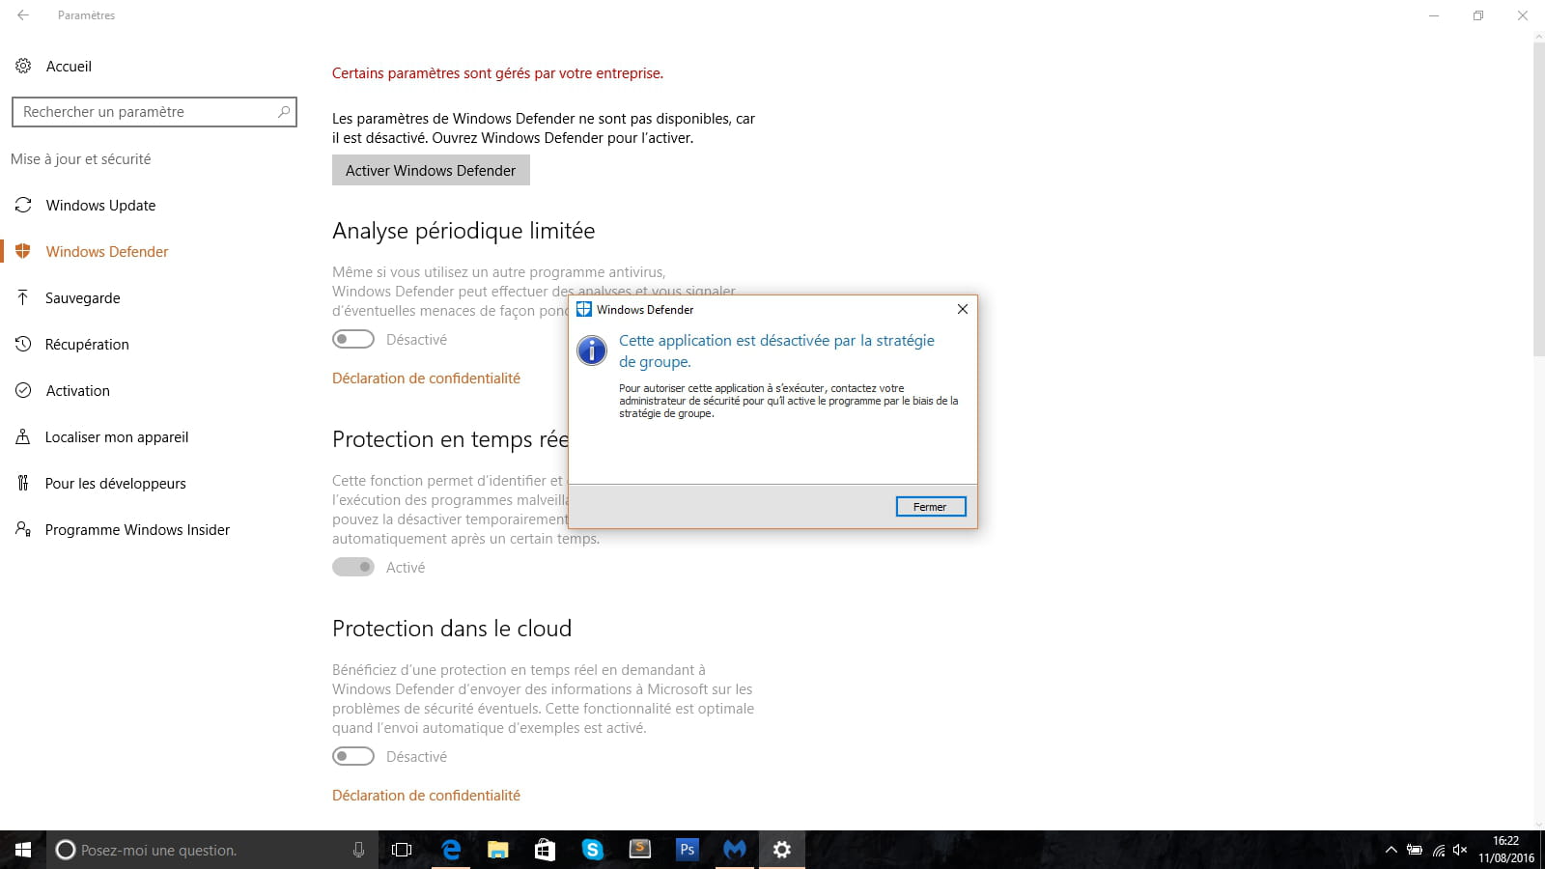Open Task View from the taskbar
Image resolution: width=1545 pixels, height=869 pixels.
402,850
